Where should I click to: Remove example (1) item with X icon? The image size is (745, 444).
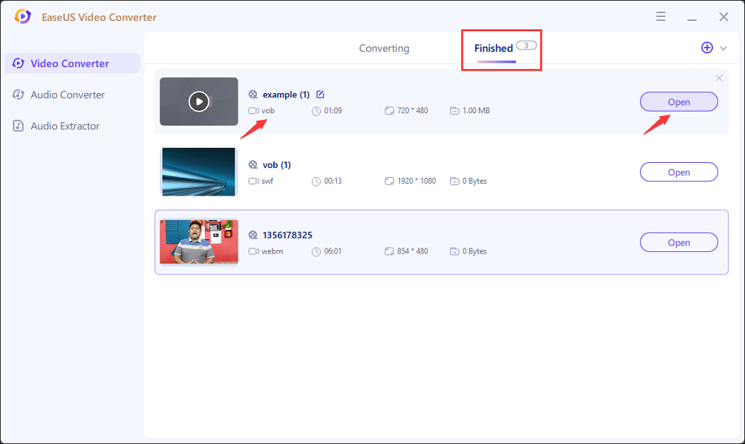[x=719, y=78]
